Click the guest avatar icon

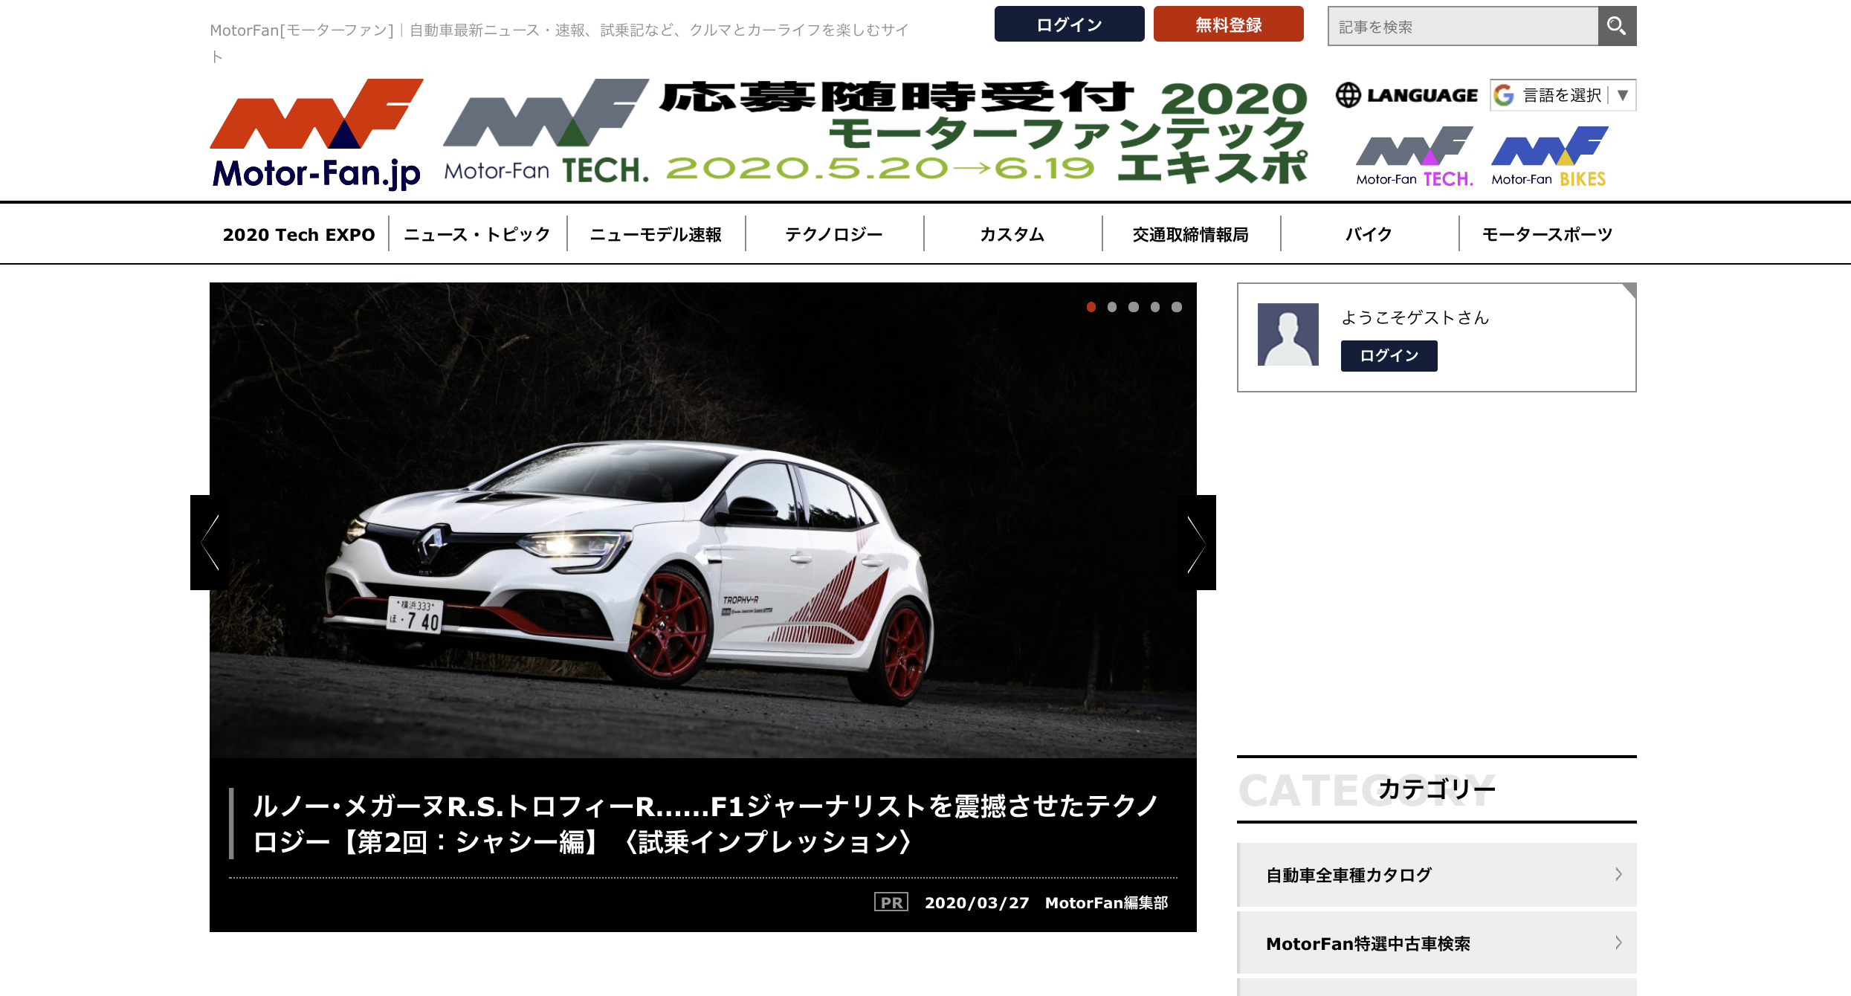point(1288,334)
